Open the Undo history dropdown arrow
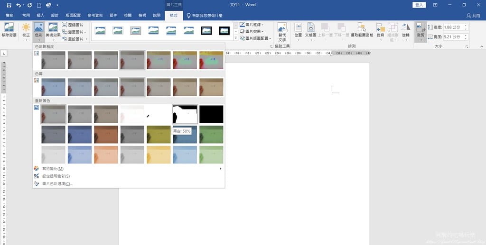 (24, 5)
